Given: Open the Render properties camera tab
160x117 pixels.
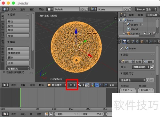Looking at the screenshot, I should click(124, 41).
